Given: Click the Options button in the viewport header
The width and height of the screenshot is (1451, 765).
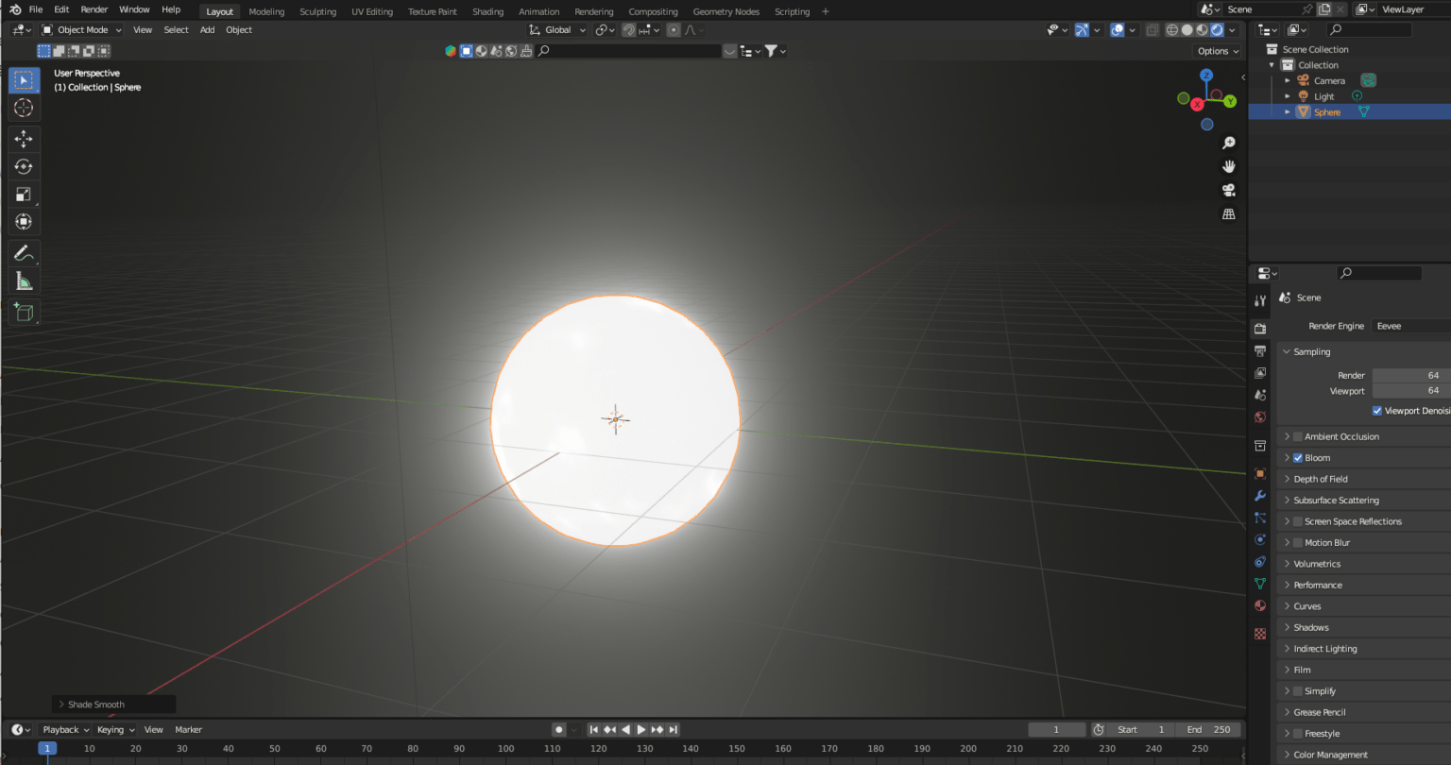Looking at the screenshot, I should click(x=1216, y=50).
